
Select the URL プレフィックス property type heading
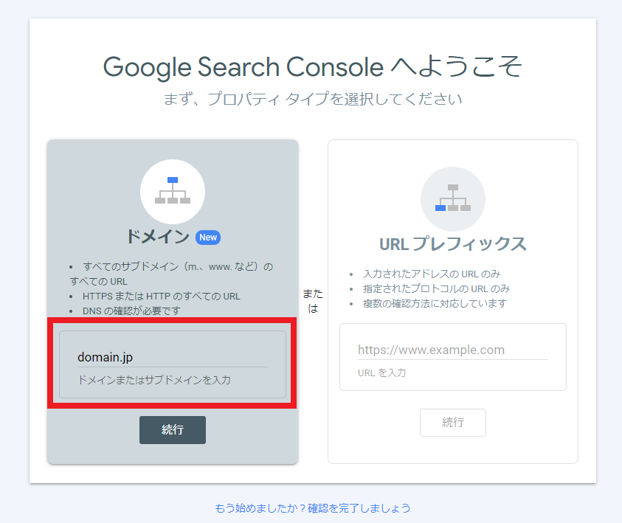pyautogui.click(x=452, y=244)
